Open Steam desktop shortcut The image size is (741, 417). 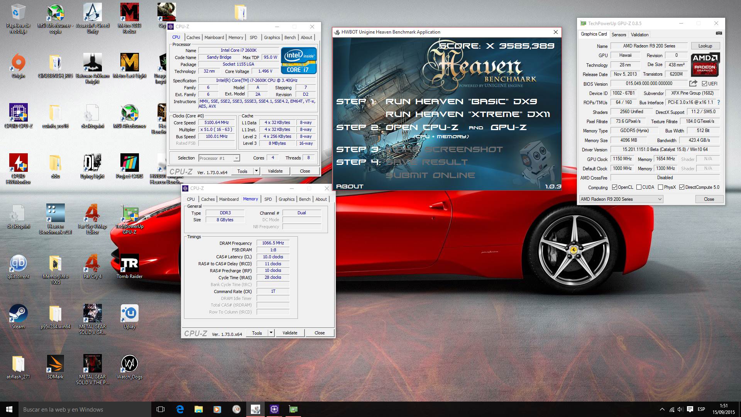click(18, 317)
